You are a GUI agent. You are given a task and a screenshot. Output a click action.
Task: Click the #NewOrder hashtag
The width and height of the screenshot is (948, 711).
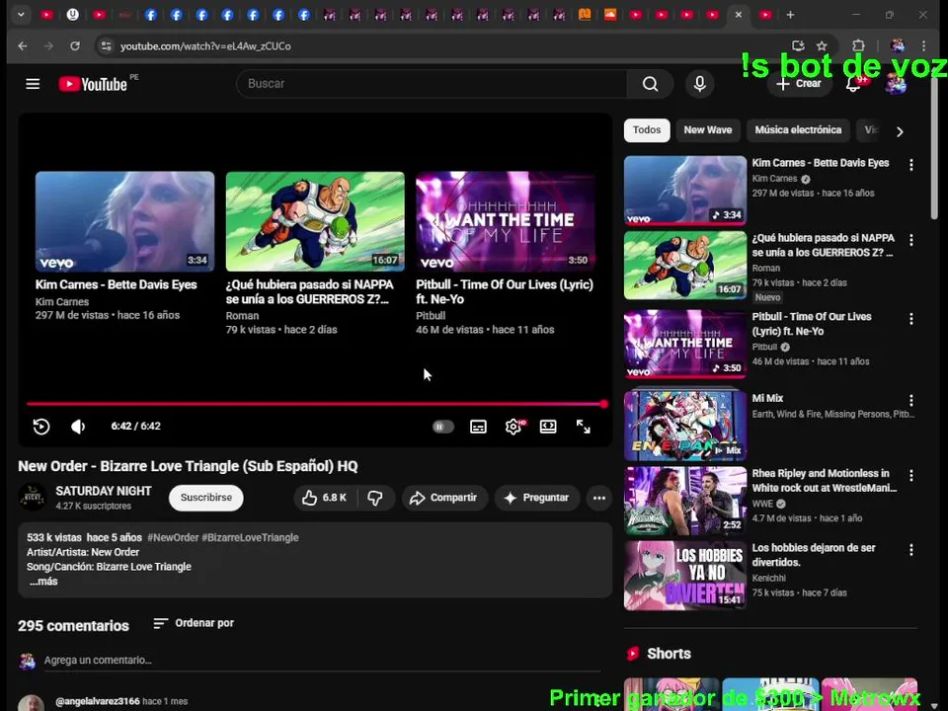coord(173,537)
